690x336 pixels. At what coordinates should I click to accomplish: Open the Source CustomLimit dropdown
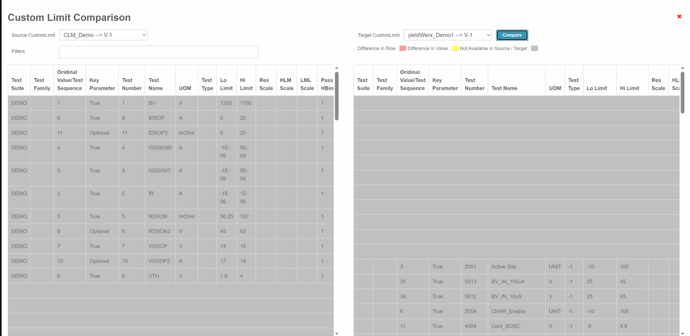pyautogui.click(x=103, y=35)
